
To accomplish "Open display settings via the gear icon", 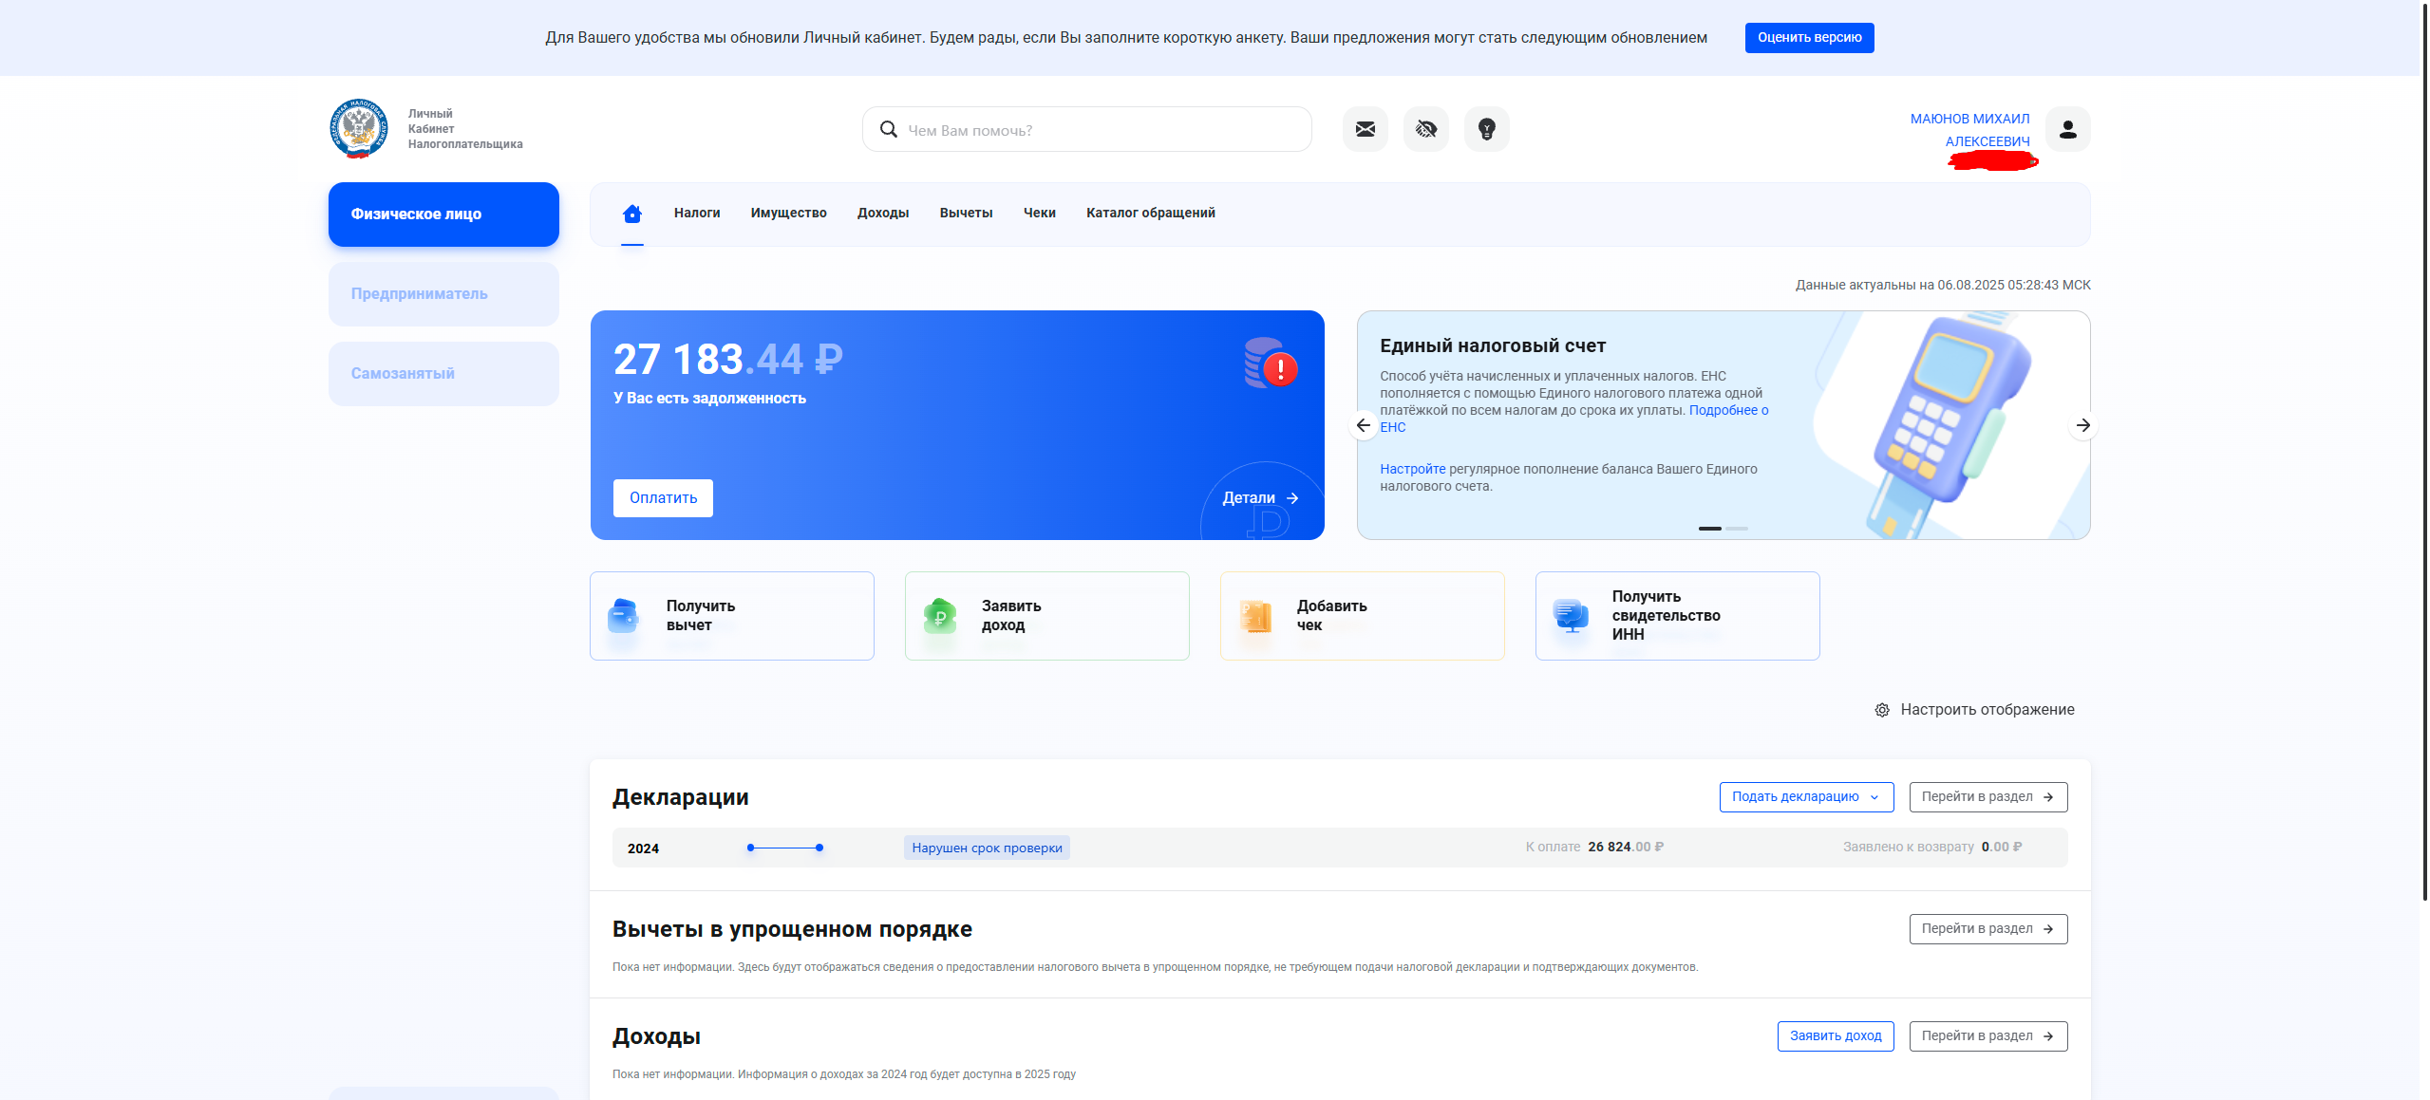I will point(1882,709).
